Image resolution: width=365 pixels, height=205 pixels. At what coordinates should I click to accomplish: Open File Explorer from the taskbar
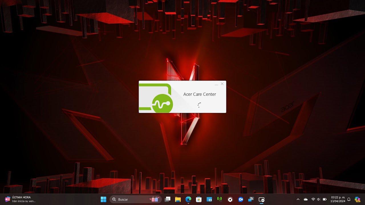(178, 199)
